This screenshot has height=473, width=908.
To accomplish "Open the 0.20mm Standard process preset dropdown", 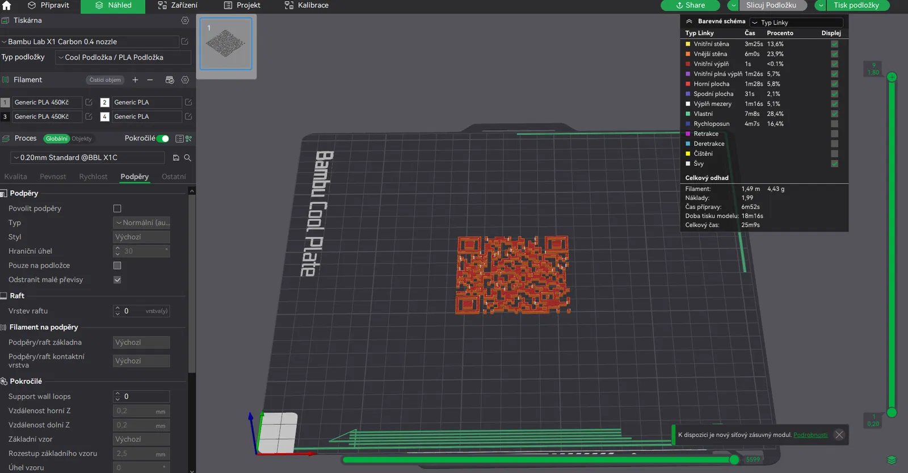I will click(x=87, y=158).
